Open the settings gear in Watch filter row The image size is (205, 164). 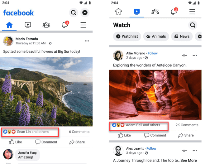tap(199, 36)
